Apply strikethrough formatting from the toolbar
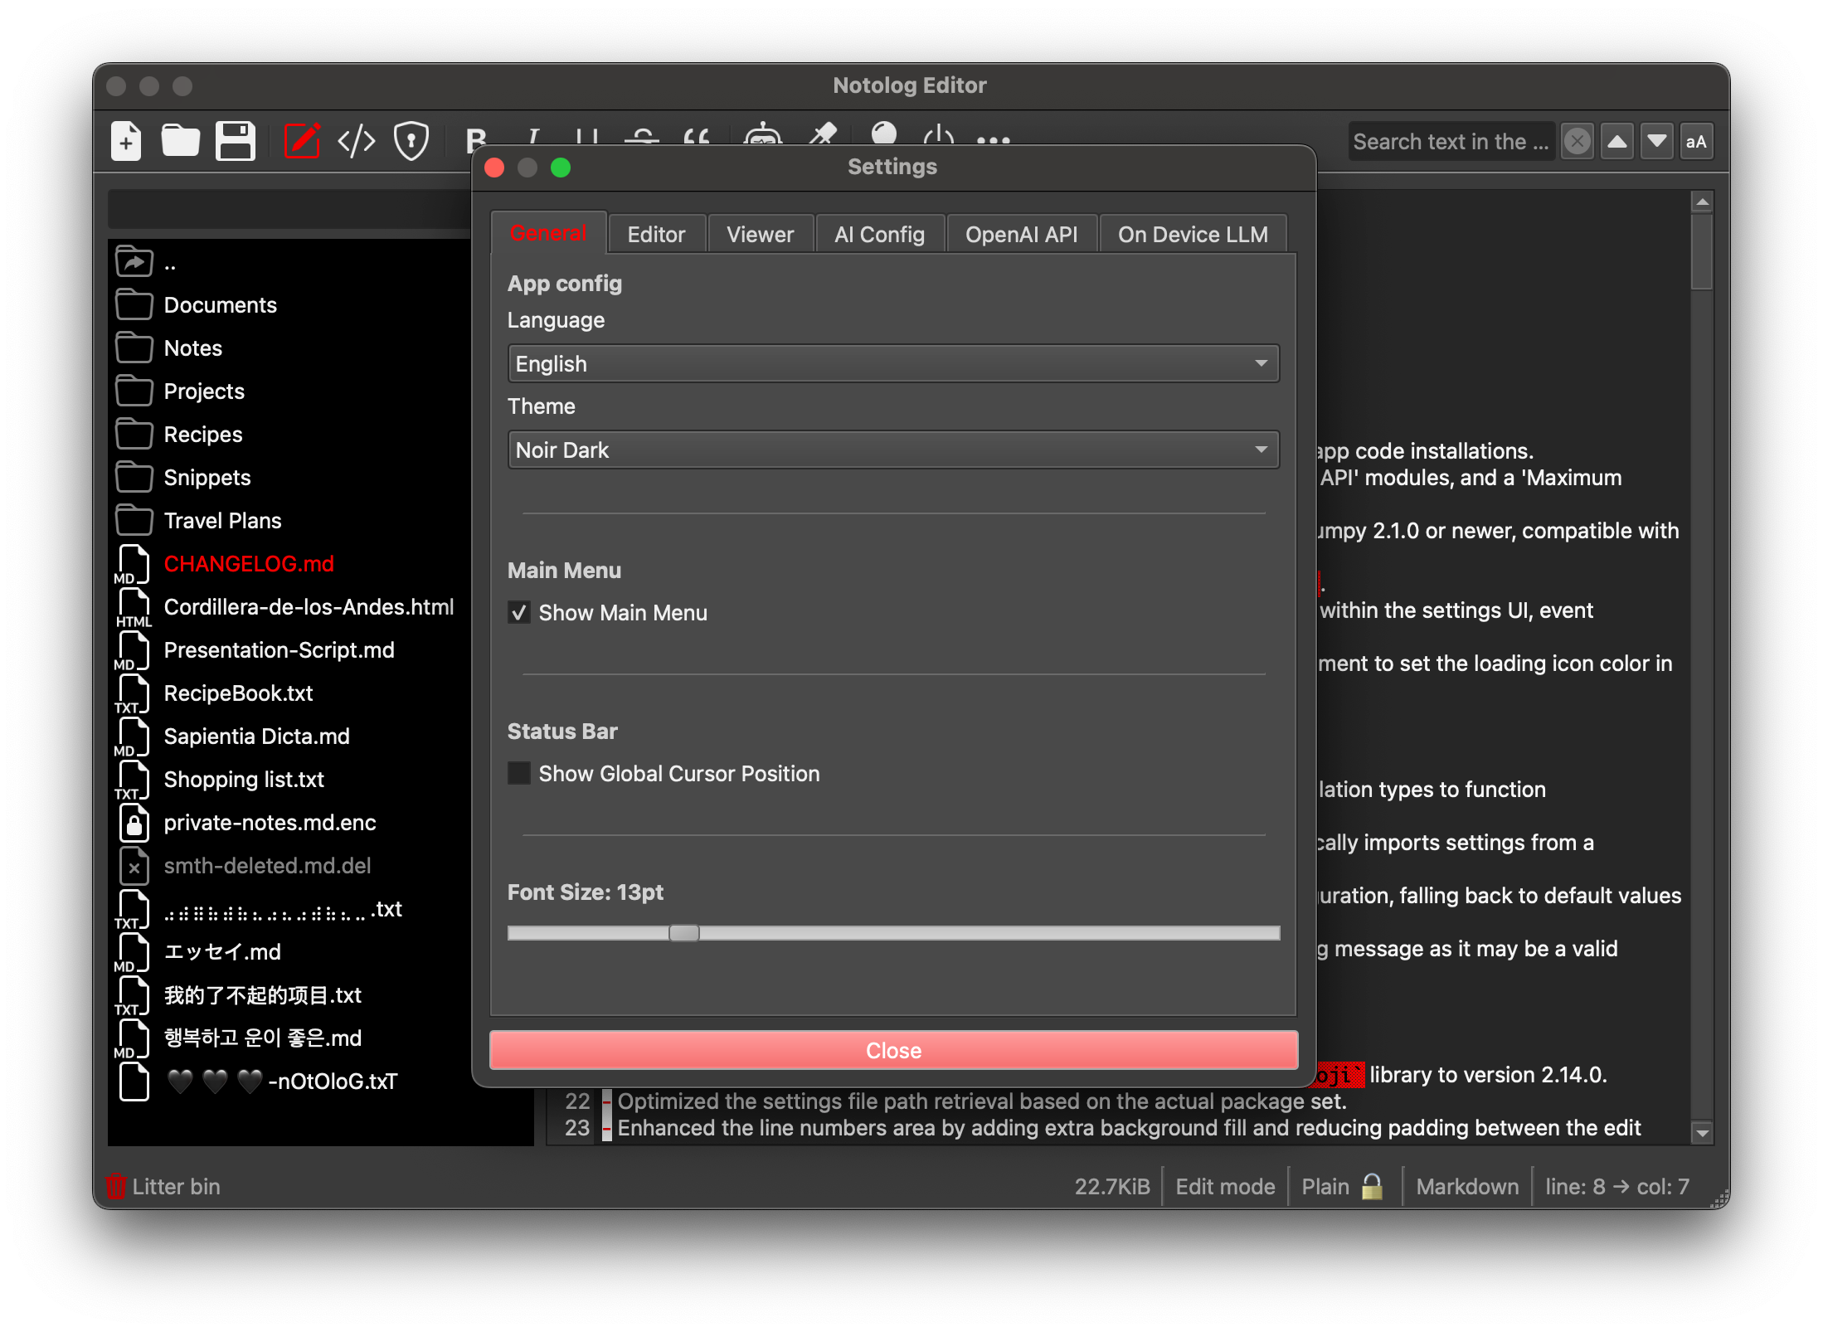The image size is (1823, 1332). [642, 137]
